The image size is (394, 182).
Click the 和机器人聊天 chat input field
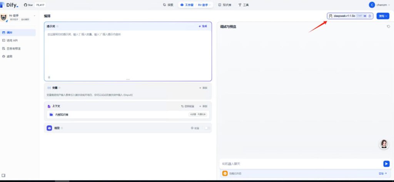(300, 164)
